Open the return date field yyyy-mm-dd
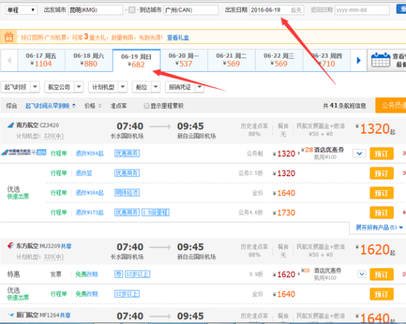Screen dimensions: 406x324 coord(362,10)
